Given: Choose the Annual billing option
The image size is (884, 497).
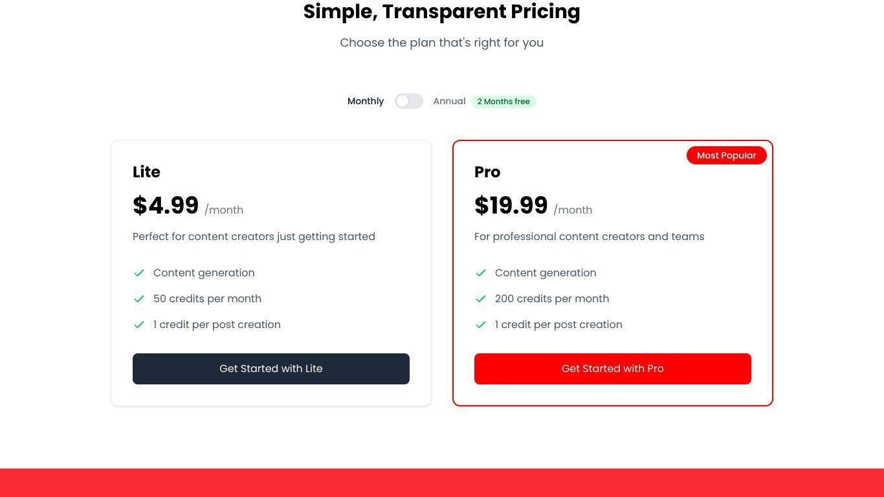Looking at the screenshot, I should click(x=449, y=101).
